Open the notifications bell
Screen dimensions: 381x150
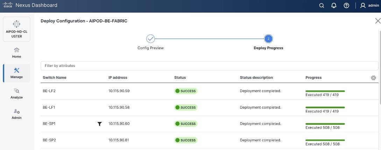334,6
